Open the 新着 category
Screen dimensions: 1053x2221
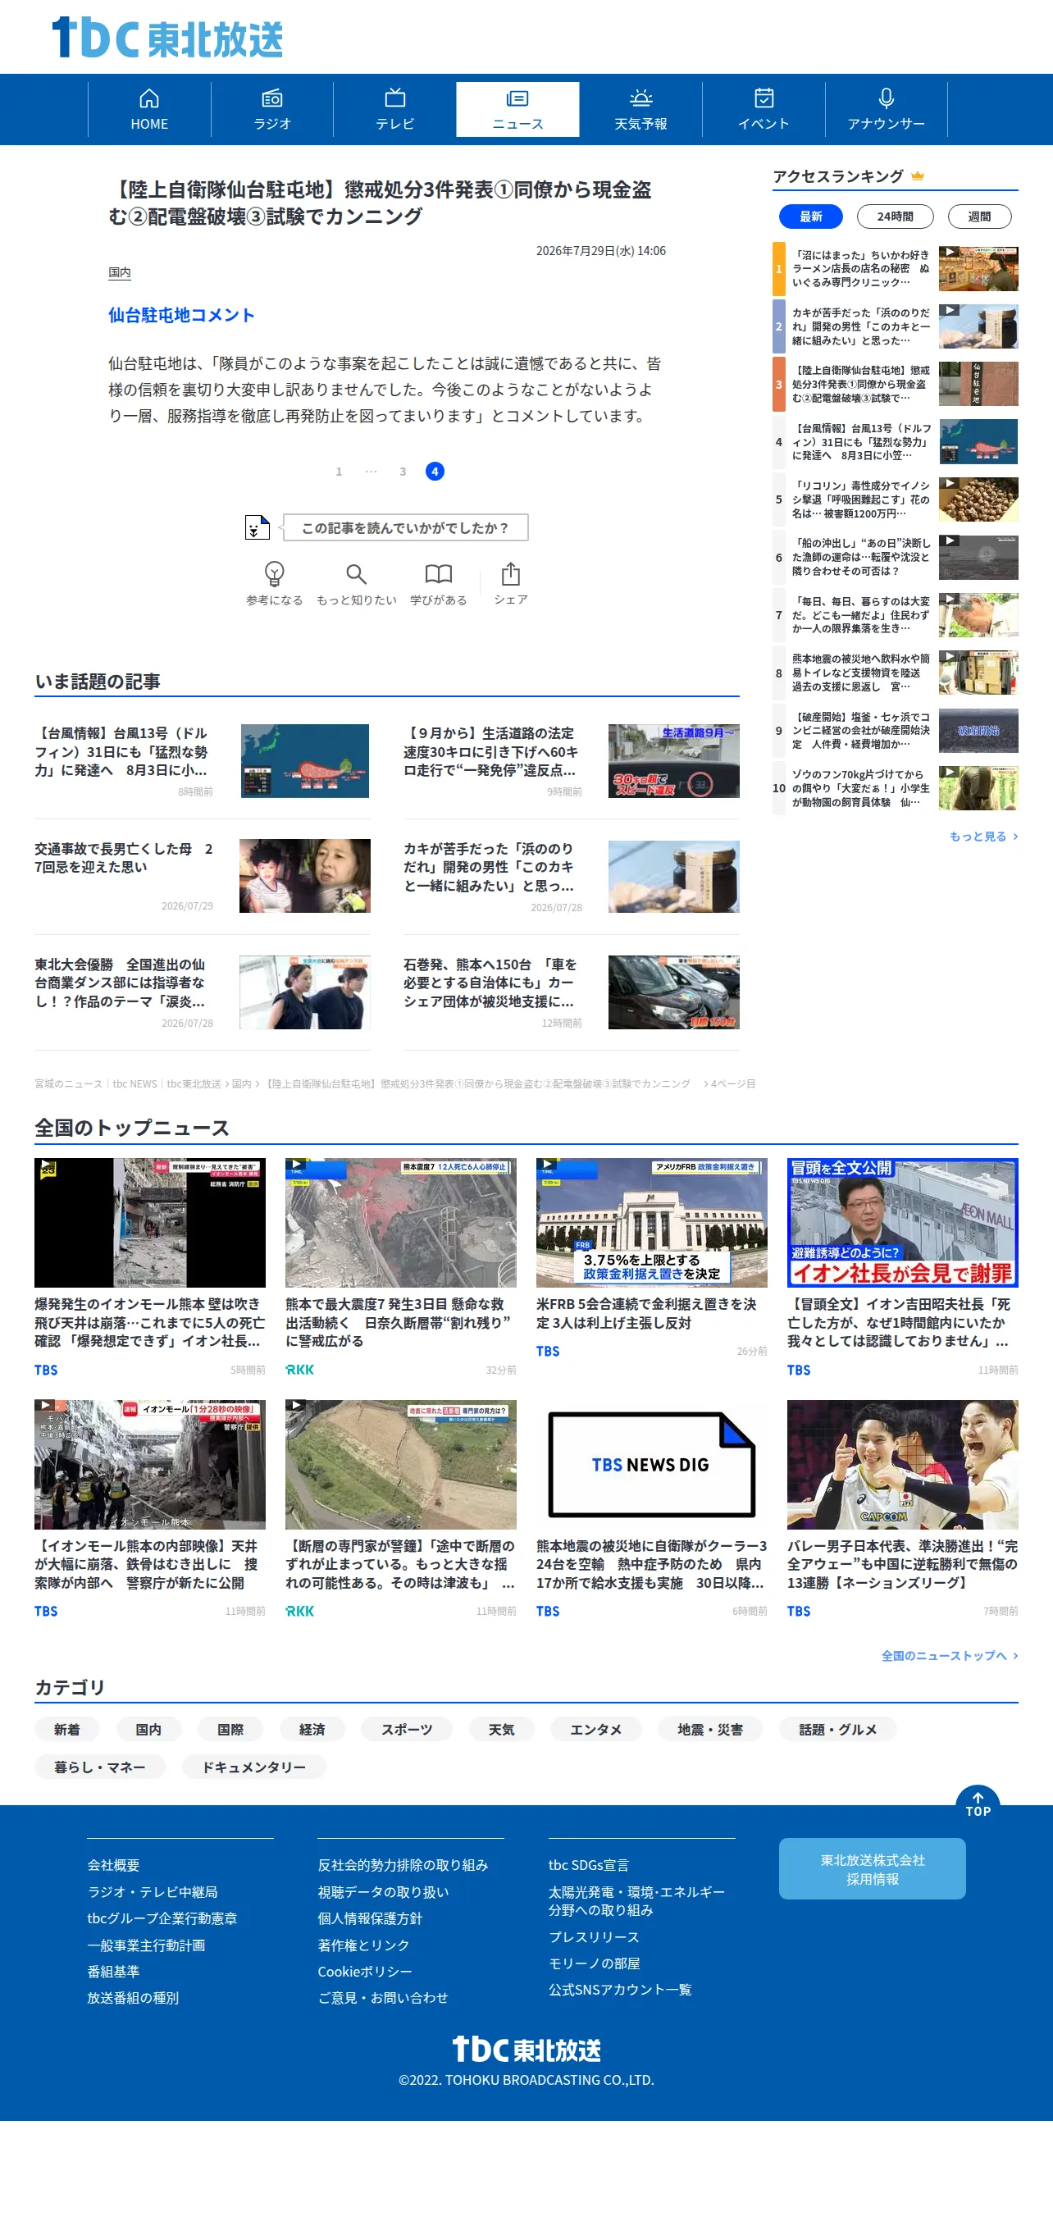[66, 1729]
